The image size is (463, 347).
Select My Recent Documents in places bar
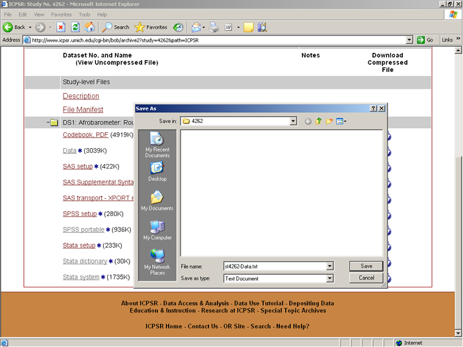point(157,145)
